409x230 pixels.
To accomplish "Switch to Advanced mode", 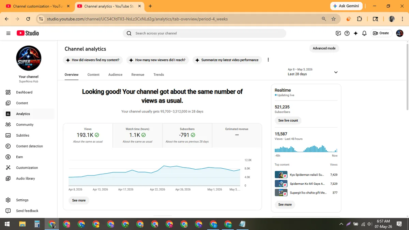I will (324, 48).
